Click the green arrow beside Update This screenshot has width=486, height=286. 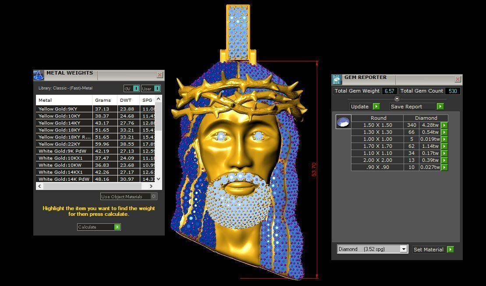376,106
